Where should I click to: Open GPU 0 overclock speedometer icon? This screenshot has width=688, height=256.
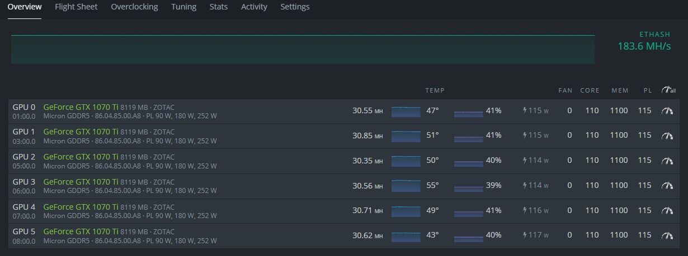667,111
